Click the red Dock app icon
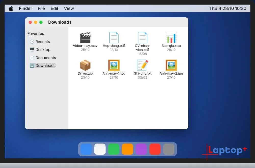This screenshot has height=168, width=255. (155, 149)
